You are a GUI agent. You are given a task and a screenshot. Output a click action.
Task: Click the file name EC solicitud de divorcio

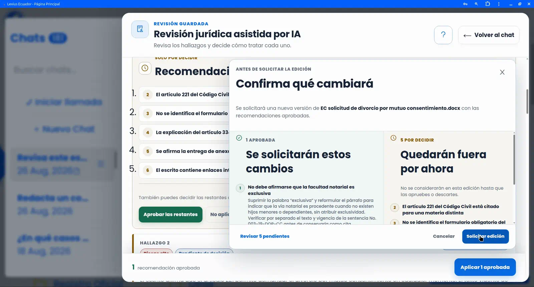coord(390,108)
